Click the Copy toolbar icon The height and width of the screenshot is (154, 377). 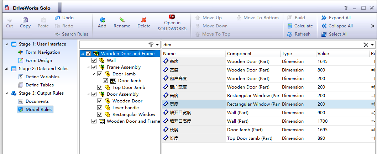pyautogui.click(x=25, y=20)
